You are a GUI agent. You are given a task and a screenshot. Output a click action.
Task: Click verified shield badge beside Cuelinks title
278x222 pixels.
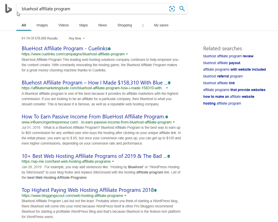point(109,49)
